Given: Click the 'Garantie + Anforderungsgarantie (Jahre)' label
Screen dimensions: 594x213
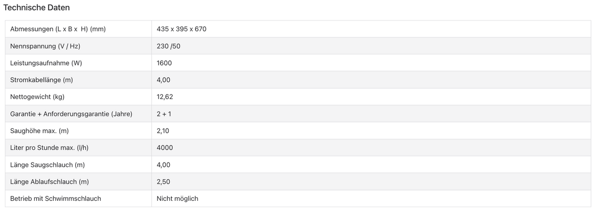Looking at the screenshot, I should pos(71,114).
